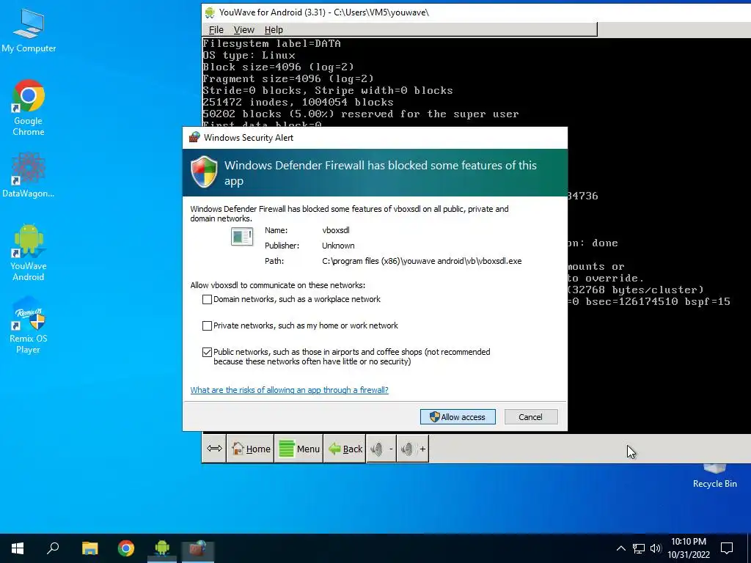Image resolution: width=751 pixels, height=563 pixels.
Task: Raise volume with the speaker plus button
Action: [x=413, y=449]
